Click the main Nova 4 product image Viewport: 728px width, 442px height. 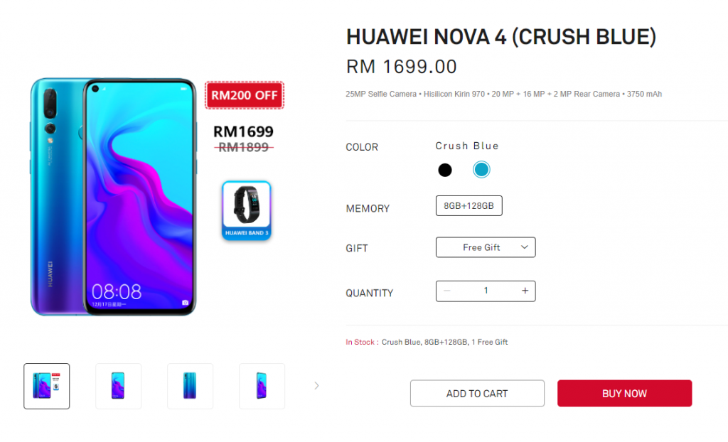pos(113,197)
